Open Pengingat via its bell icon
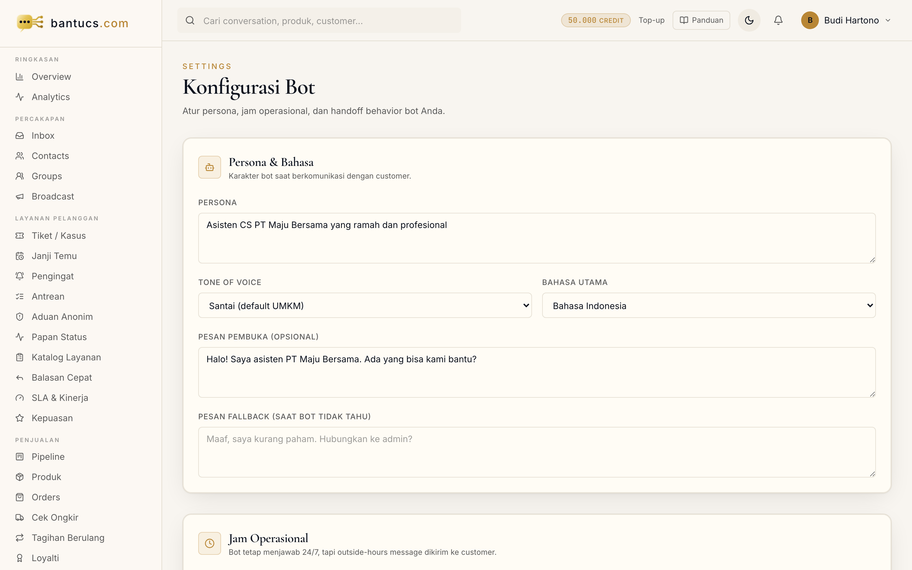 (x=20, y=276)
